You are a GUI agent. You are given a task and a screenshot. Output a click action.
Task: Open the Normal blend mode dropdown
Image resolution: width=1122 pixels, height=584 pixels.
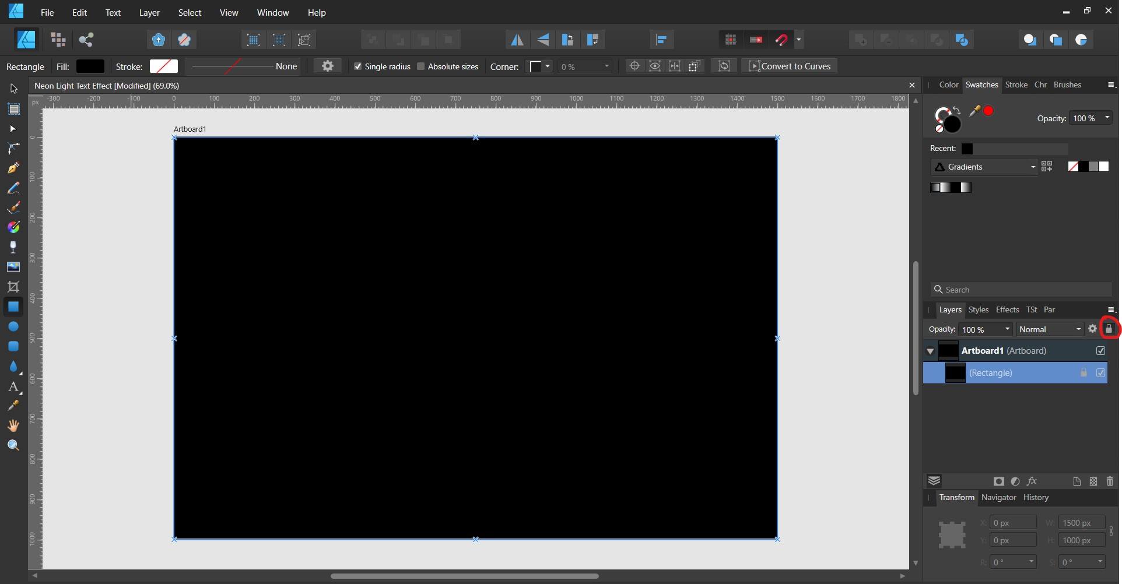1050,329
